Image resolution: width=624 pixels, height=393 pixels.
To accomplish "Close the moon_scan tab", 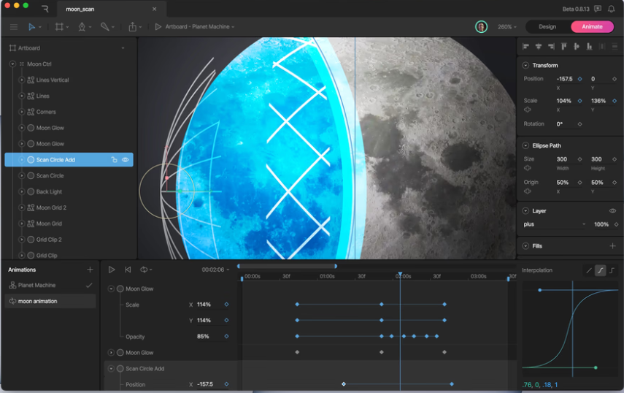I will (155, 9).
